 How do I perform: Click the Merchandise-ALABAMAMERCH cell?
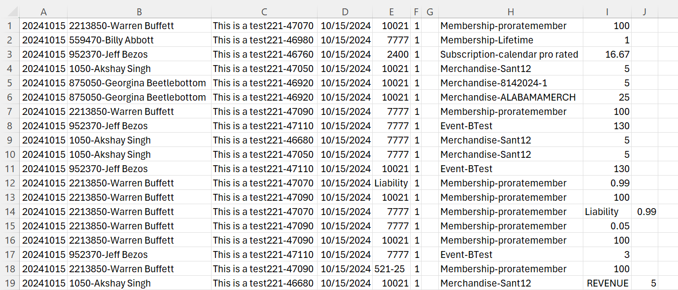(x=510, y=97)
